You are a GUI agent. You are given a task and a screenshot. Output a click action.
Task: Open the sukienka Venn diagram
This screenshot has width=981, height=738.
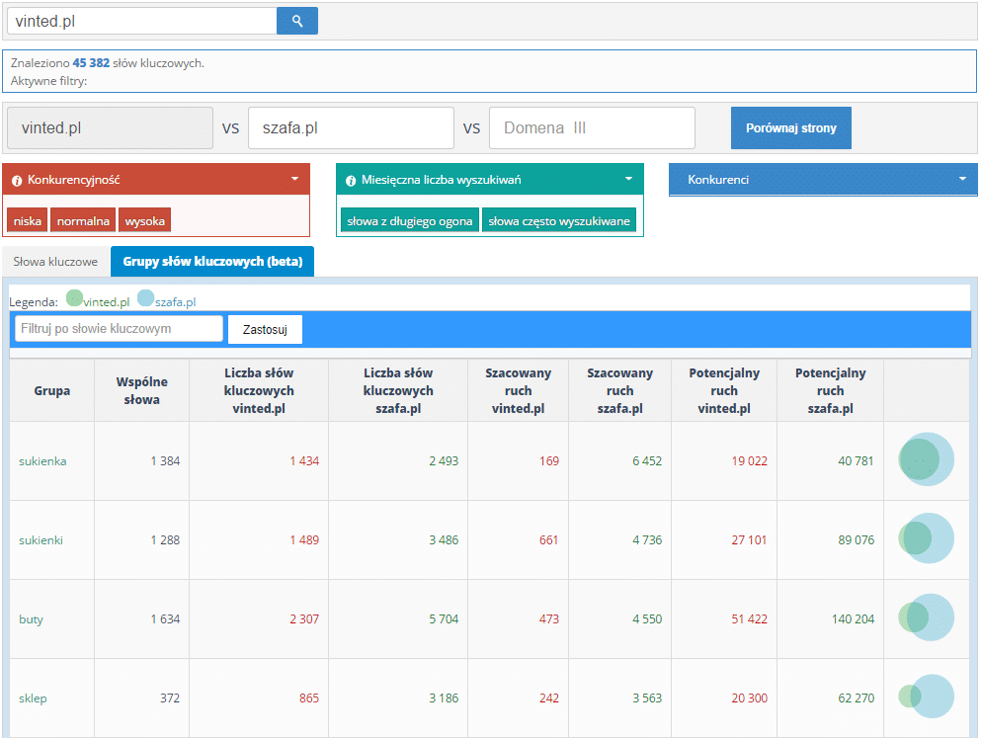point(926,459)
